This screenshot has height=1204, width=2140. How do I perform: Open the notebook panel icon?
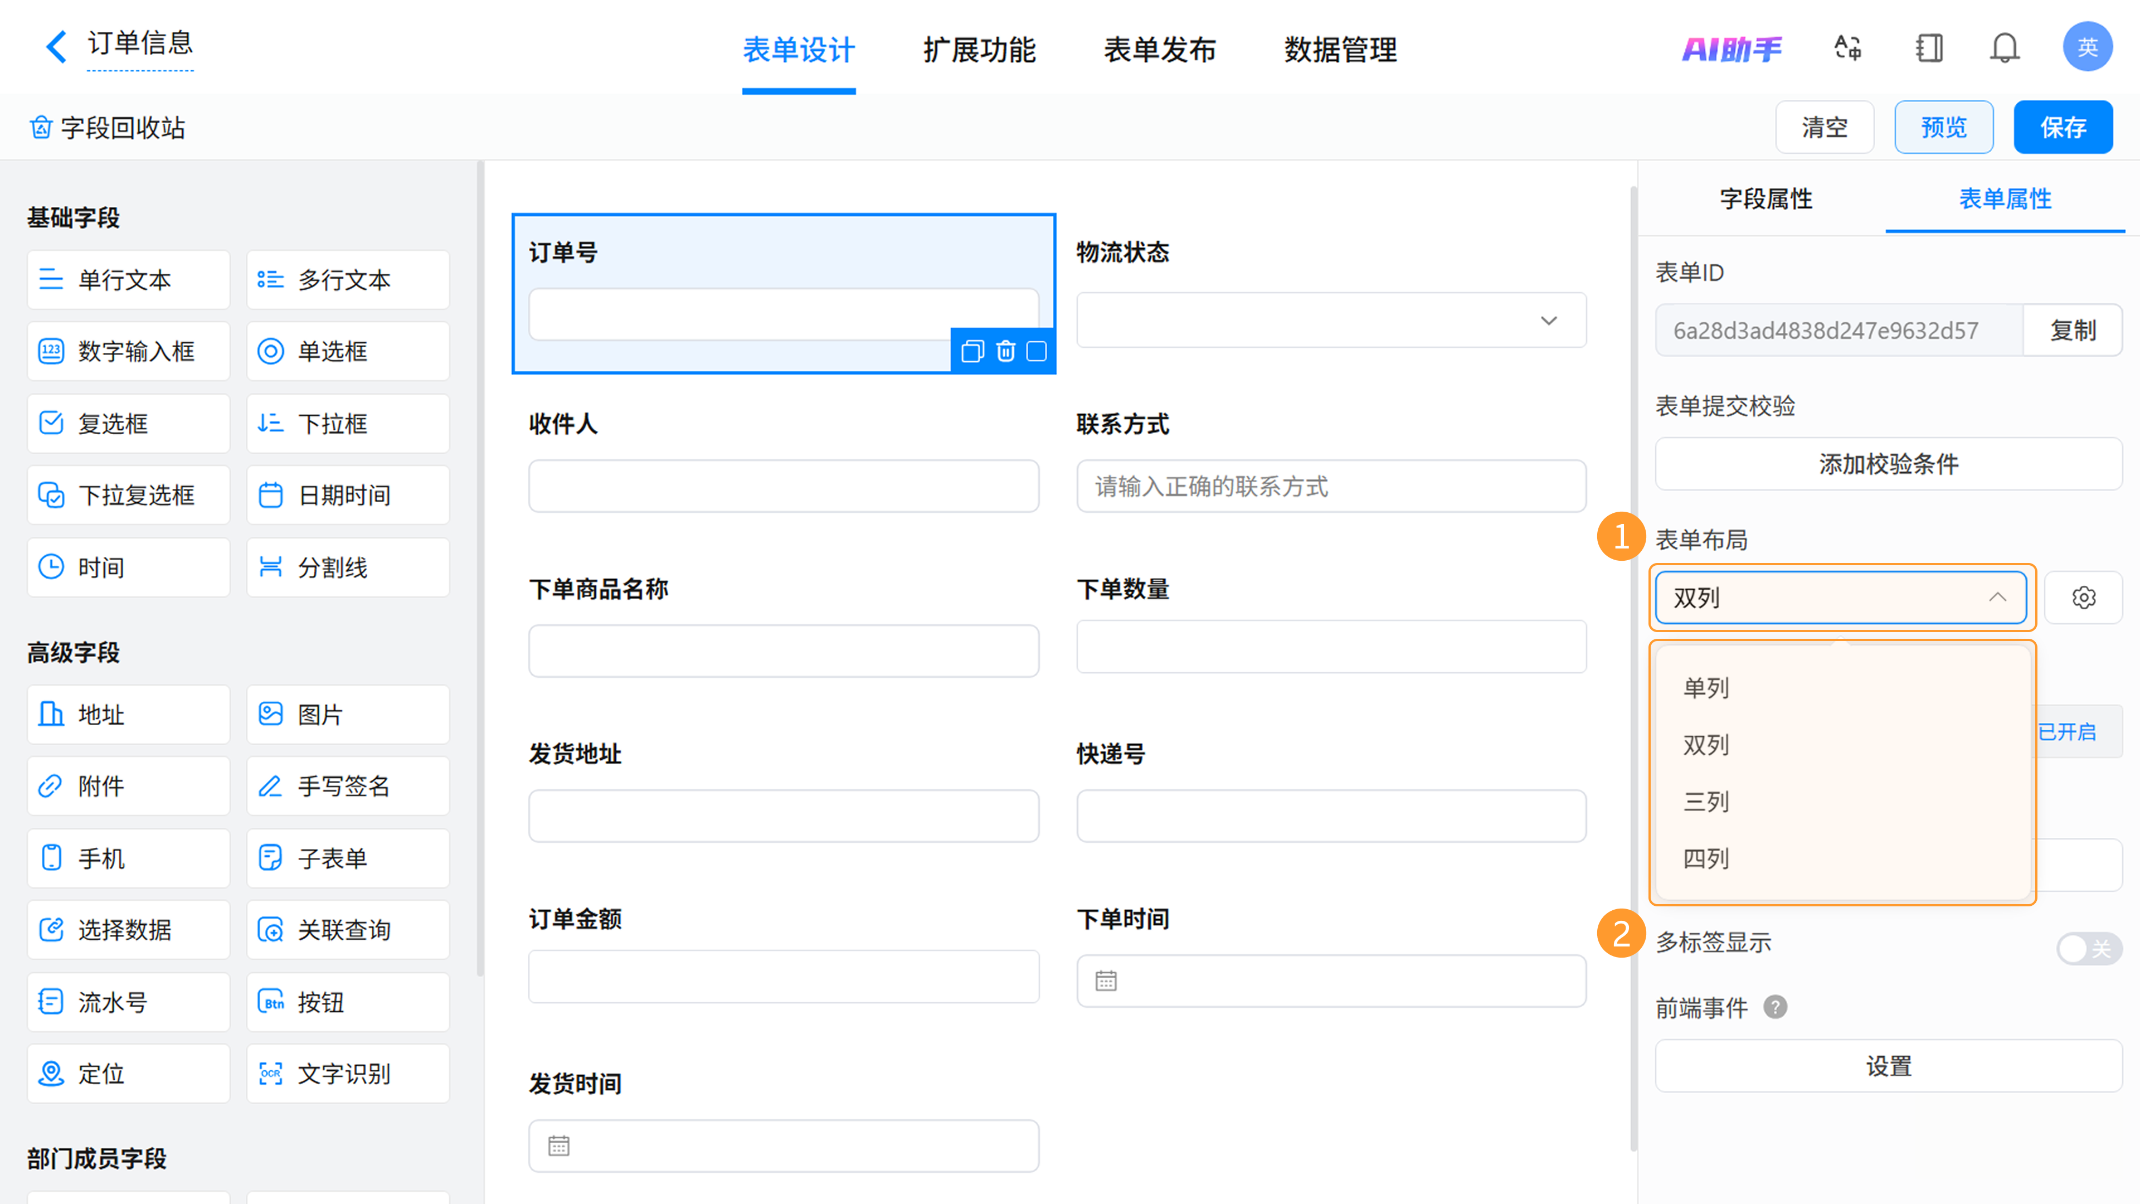[1929, 47]
